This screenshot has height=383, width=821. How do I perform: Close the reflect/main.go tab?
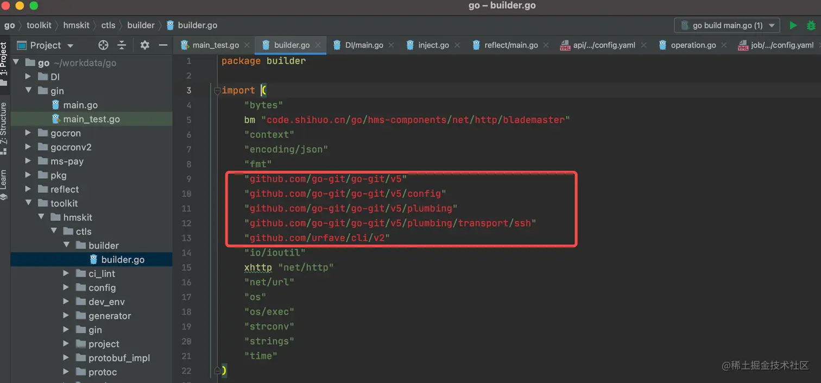click(x=546, y=45)
